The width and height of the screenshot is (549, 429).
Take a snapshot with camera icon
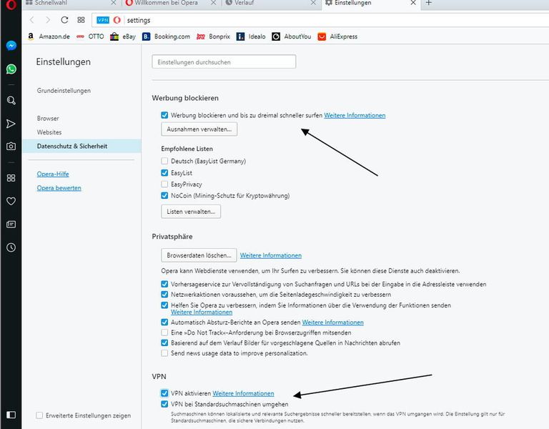pos(11,146)
